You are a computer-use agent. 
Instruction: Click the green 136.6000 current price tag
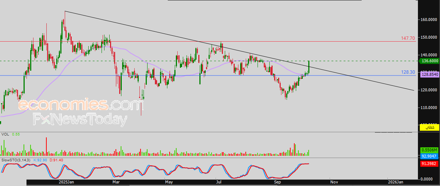(429, 61)
